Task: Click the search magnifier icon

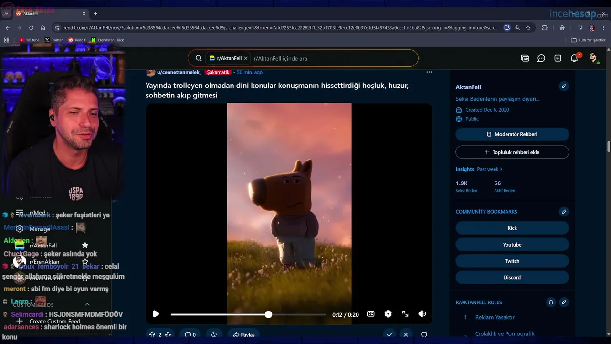Action: [x=199, y=58]
